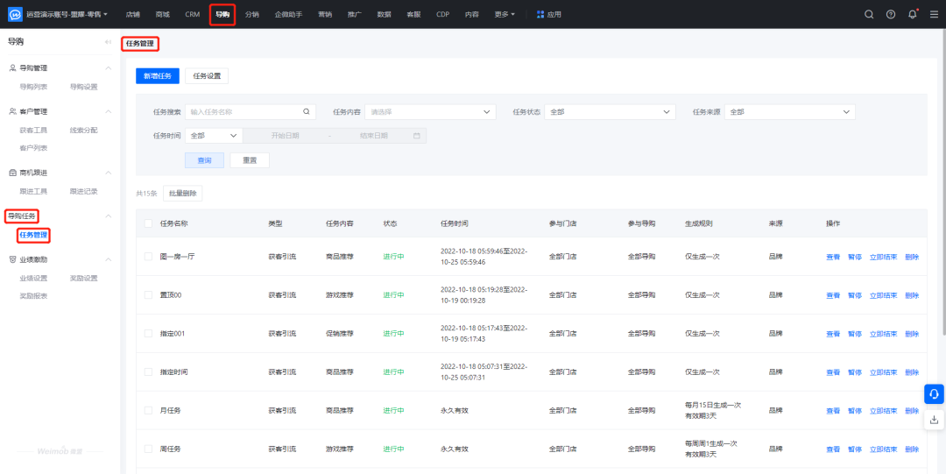Click the 重置 button
The height and width of the screenshot is (474, 946).
250,160
